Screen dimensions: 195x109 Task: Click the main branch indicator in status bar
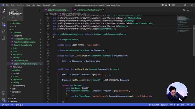(5, 105)
